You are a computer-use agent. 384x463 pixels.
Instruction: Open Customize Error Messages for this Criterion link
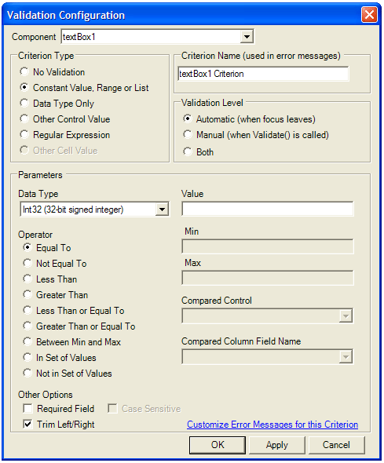[272, 425]
